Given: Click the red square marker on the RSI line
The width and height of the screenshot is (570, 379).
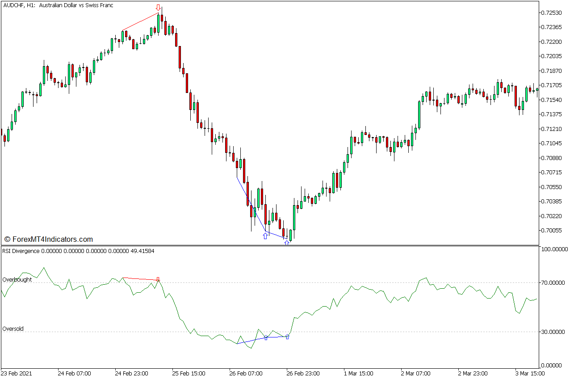Looking at the screenshot, I should point(158,278).
